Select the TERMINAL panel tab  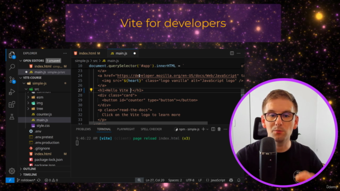pos(104,129)
